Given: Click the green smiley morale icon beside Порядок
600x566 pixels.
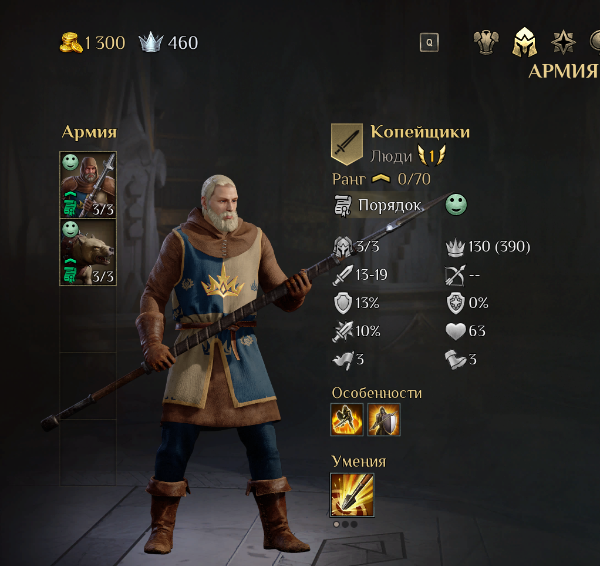Looking at the screenshot, I should tap(456, 205).
